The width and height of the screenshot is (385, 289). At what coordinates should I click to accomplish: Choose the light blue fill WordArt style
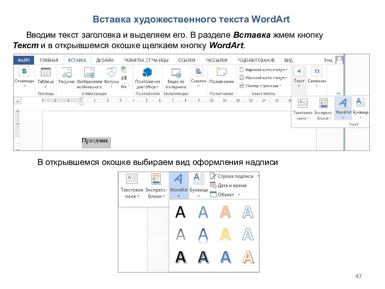203,212
